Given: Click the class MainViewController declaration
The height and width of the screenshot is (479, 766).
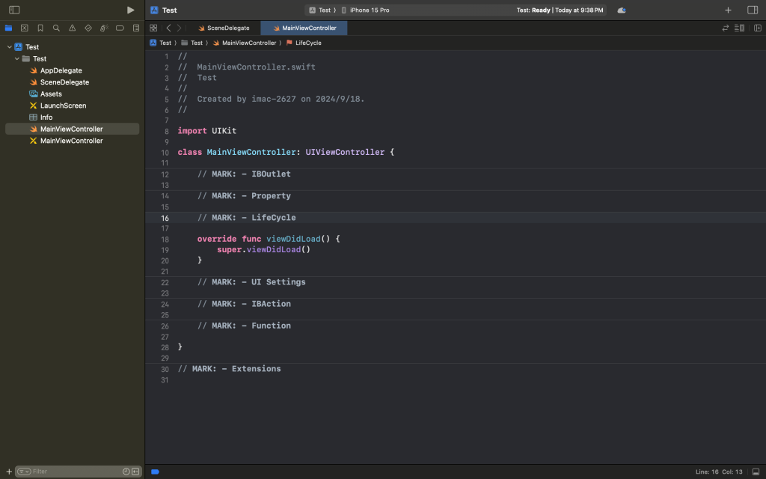Looking at the screenshot, I should click(x=286, y=153).
